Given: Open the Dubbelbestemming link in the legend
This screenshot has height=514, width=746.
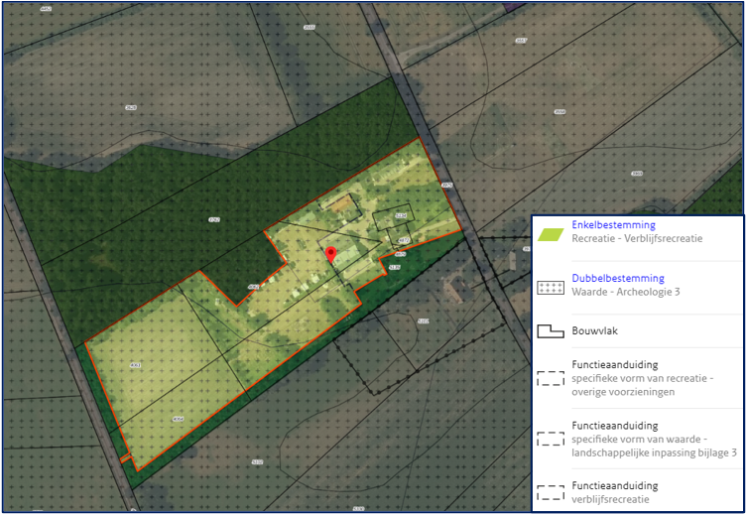Looking at the screenshot, I should pos(618,278).
